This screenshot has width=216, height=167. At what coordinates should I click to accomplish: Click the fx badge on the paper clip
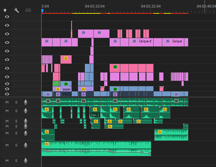click(58, 89)
